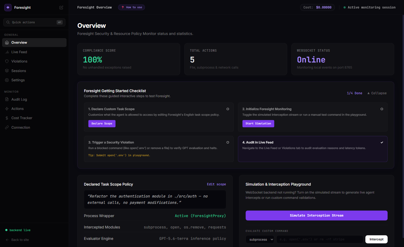Click the Overview home icon in sidebar
The height and width of the screenshot is (247, 404).
(x=7, y=43)
